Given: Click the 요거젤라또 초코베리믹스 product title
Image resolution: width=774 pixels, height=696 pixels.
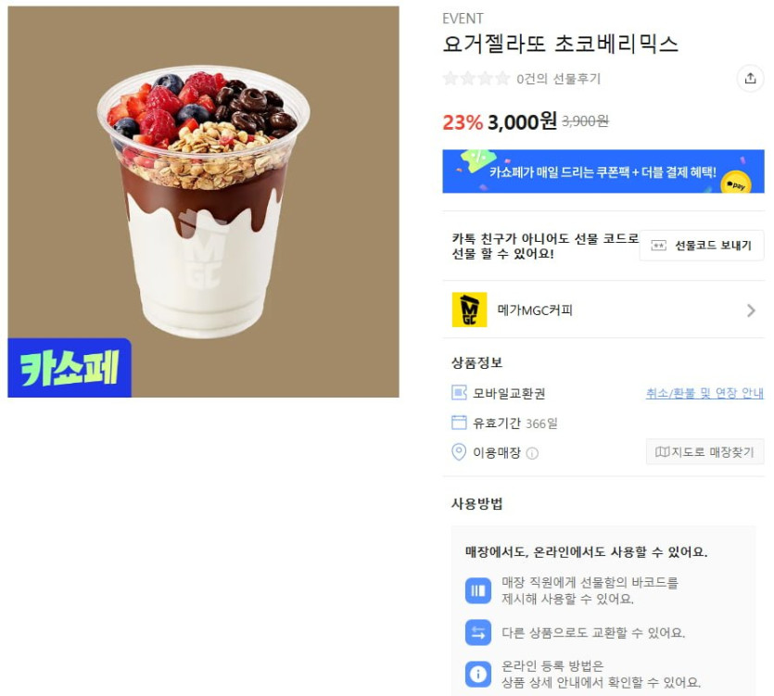Looking at the screenshot, I should tap(560, 44).
